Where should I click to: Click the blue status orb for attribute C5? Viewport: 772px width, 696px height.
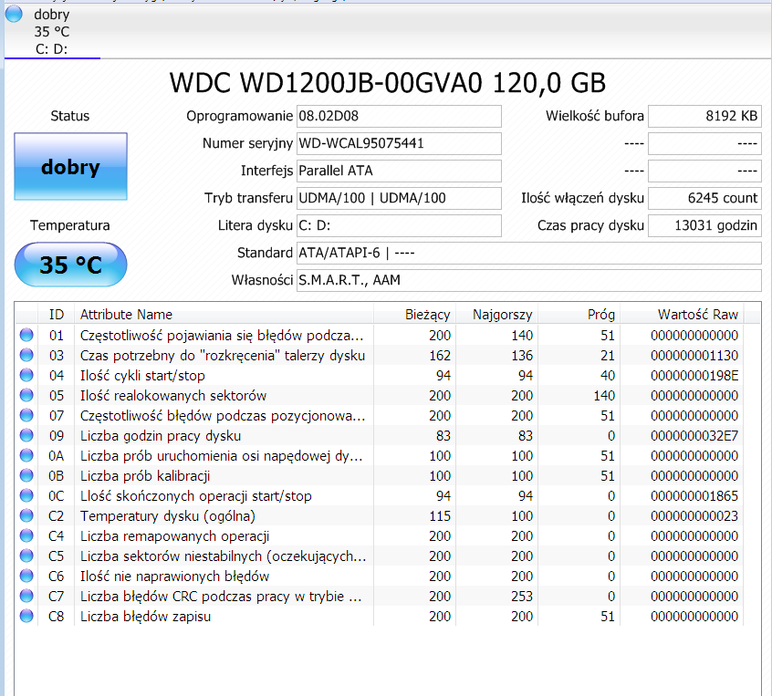click(26, 556)
